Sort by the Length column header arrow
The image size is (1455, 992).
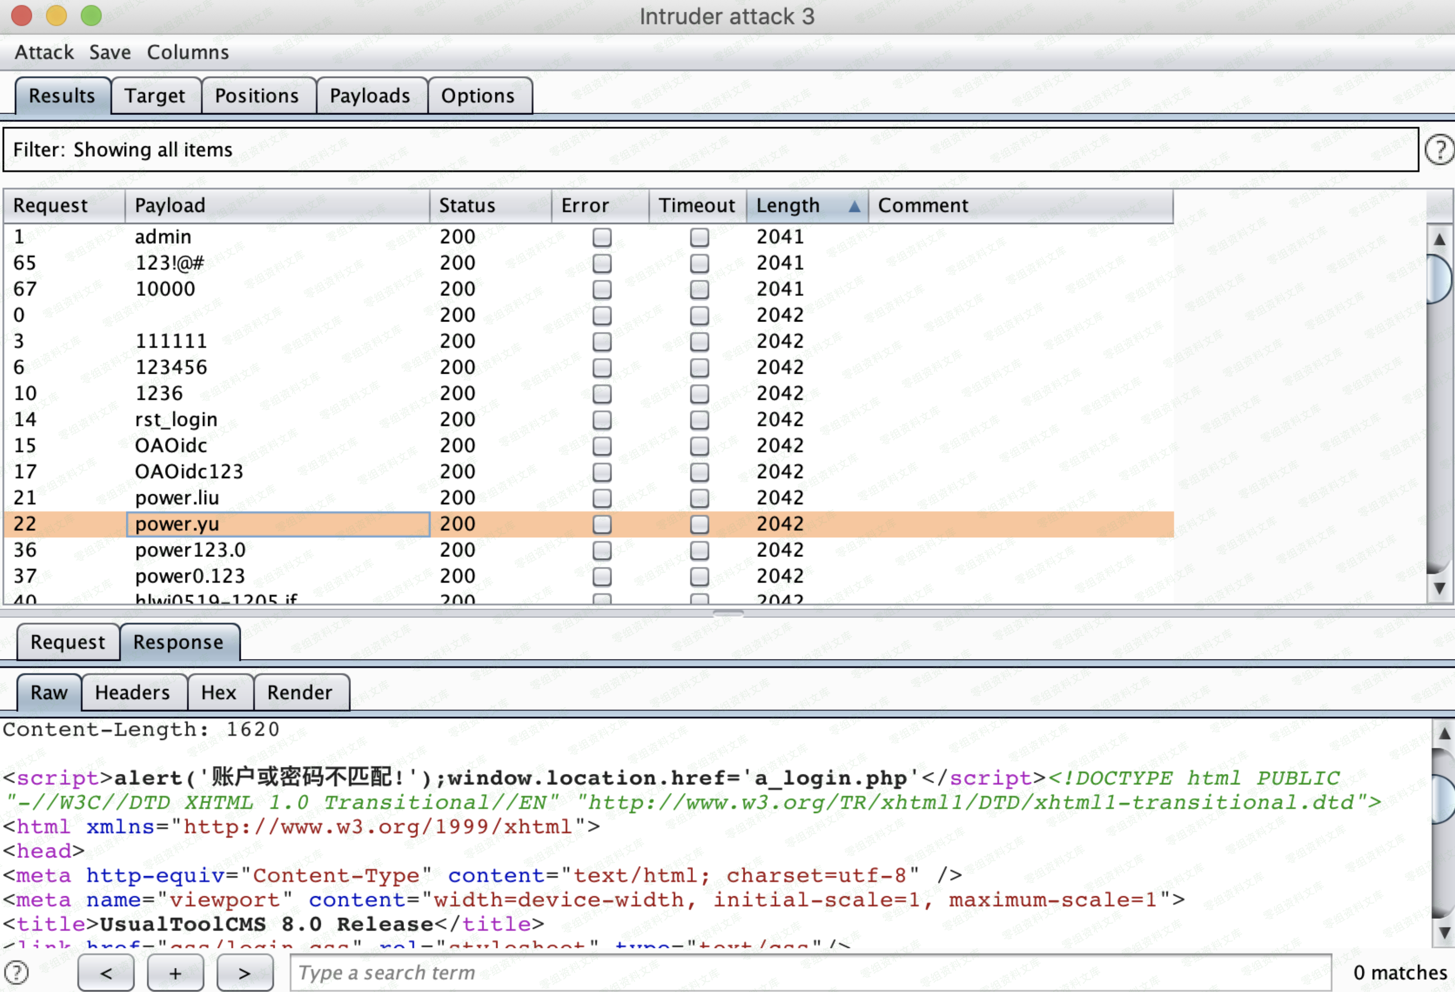(x=854, y=206)
